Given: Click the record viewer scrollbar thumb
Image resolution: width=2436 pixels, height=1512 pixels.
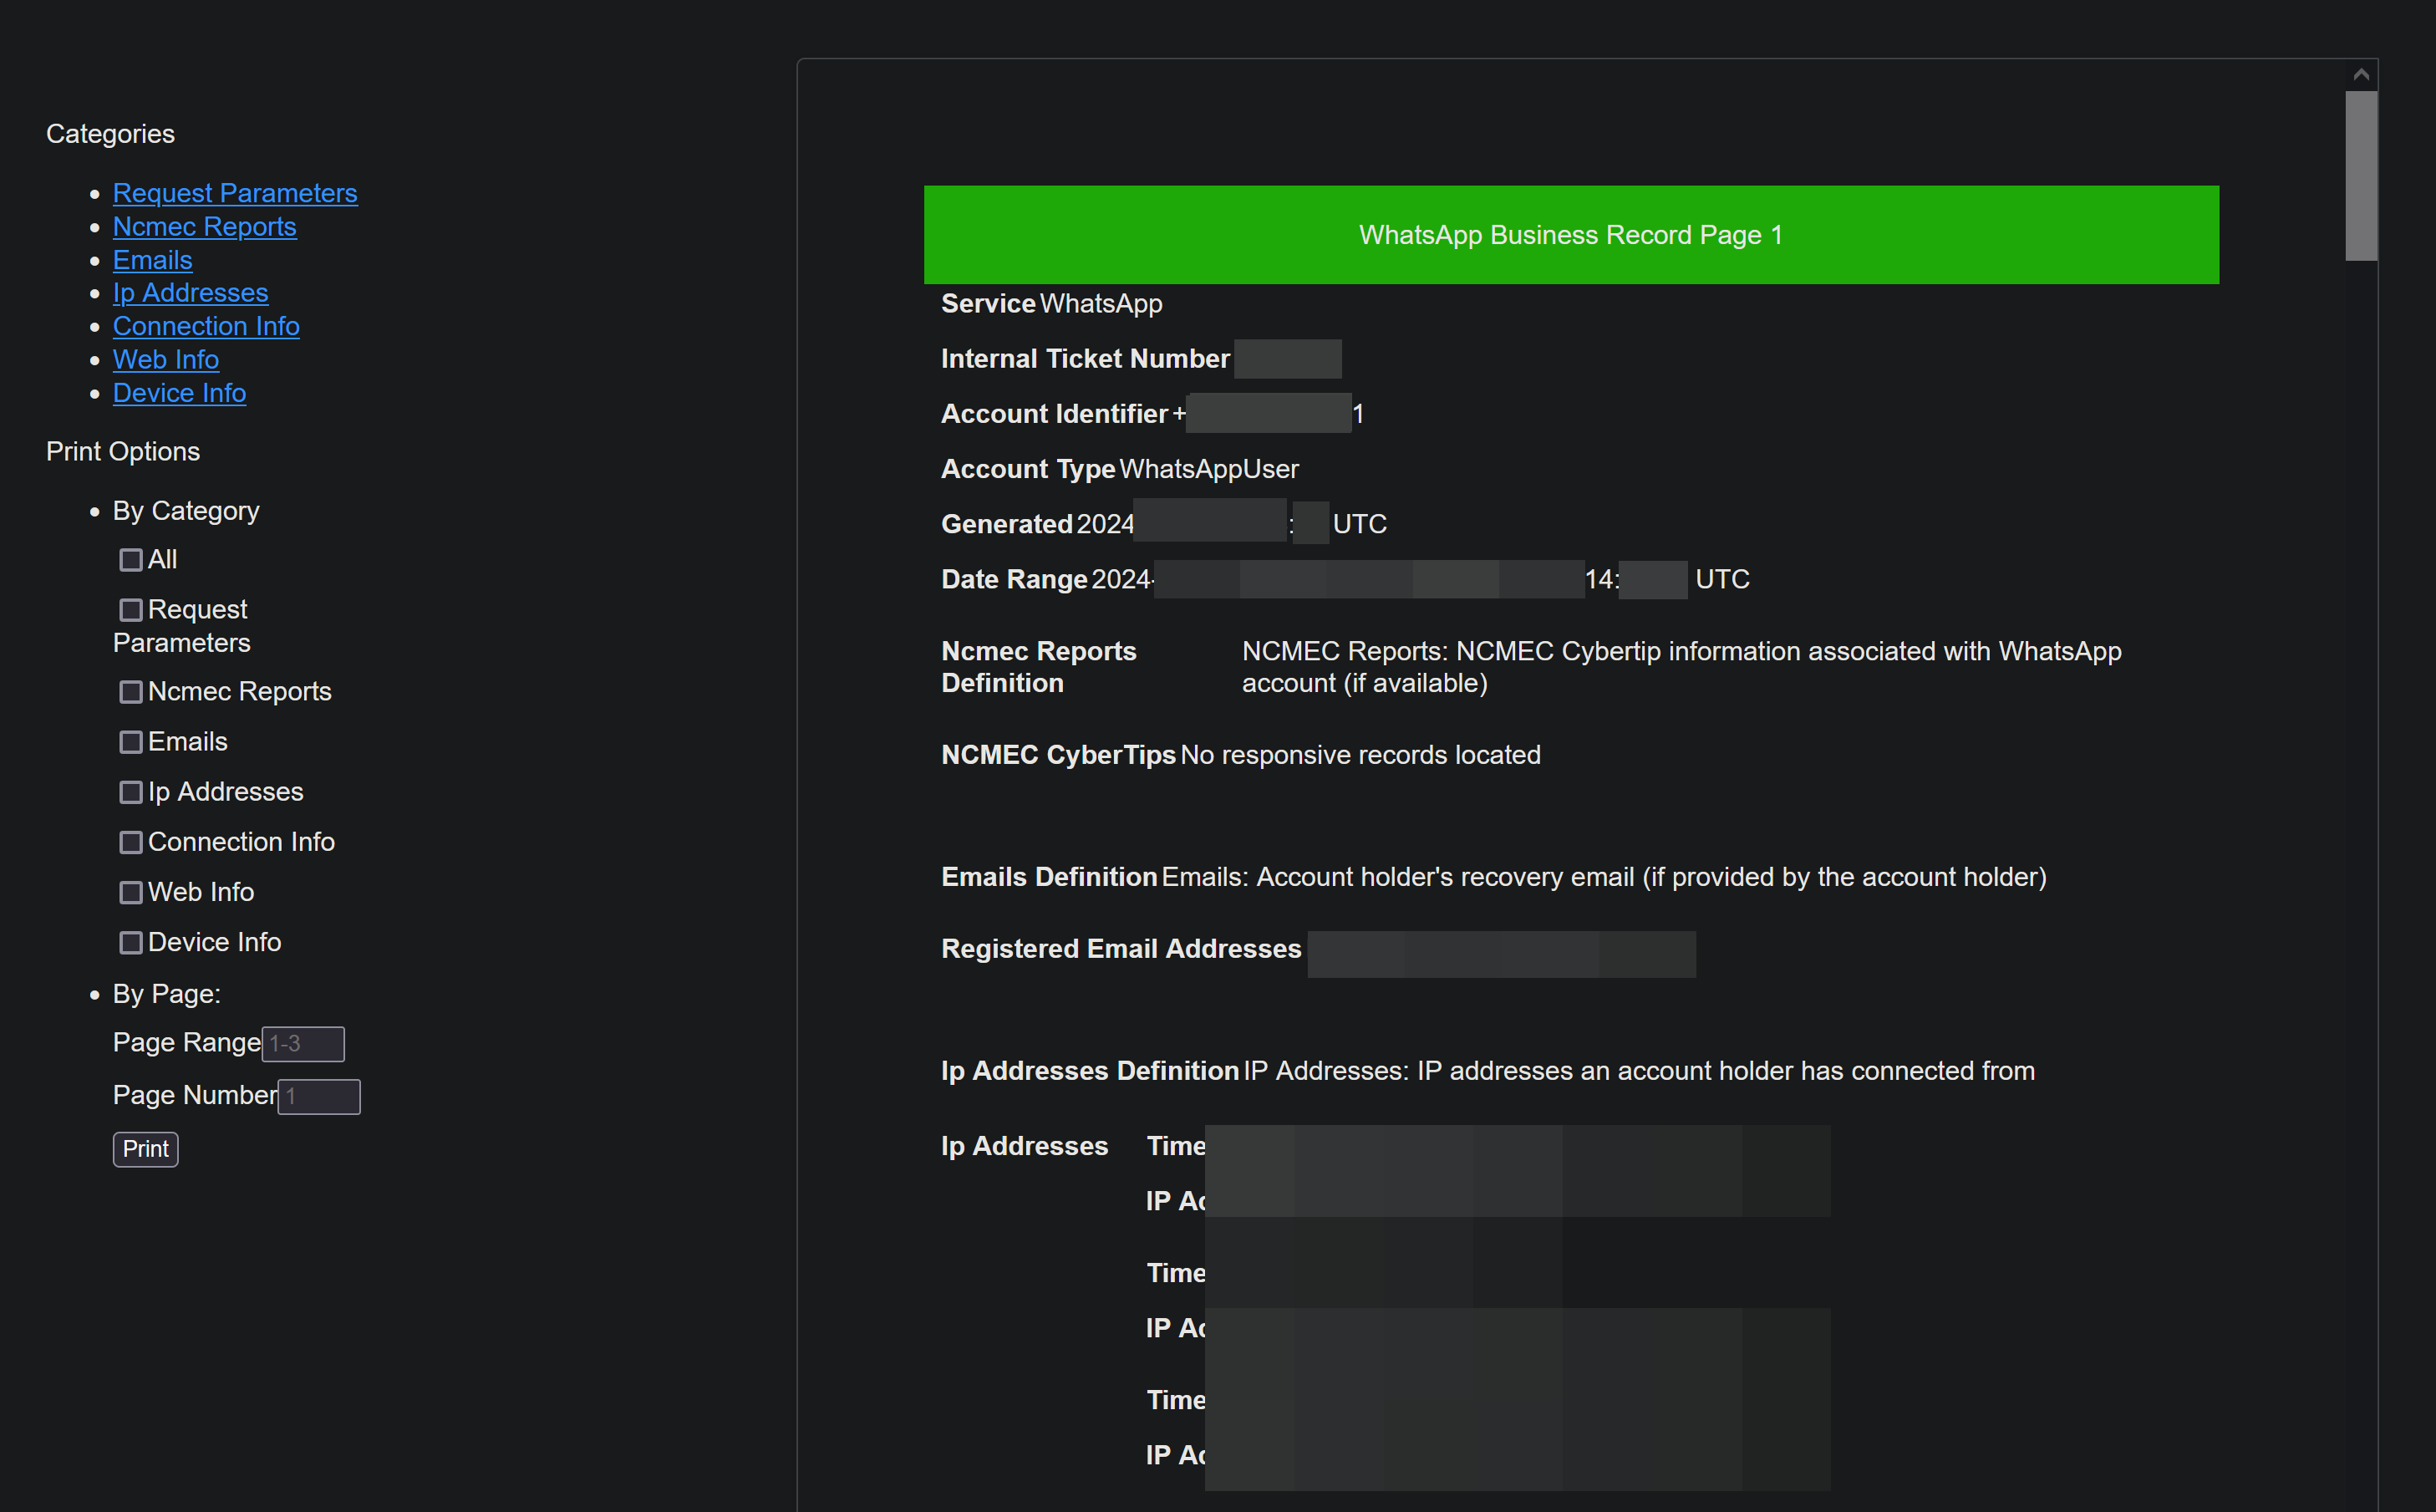Looking at the screenshot, I should click(x=2361, y=175).
